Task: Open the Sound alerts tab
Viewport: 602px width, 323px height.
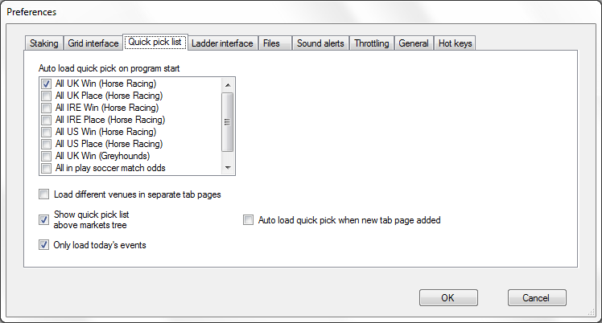Action: tap(320, 43)
